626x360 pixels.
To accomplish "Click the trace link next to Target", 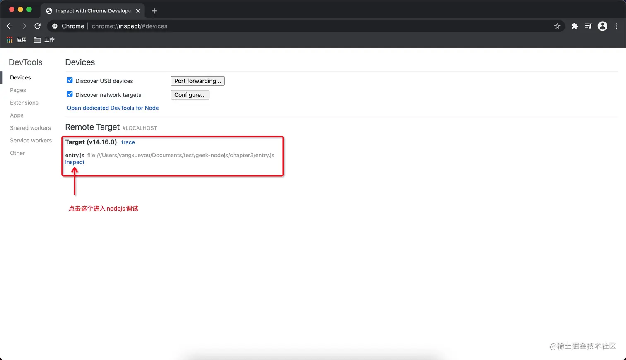I will pyautogui.click(x=128, y=142).
